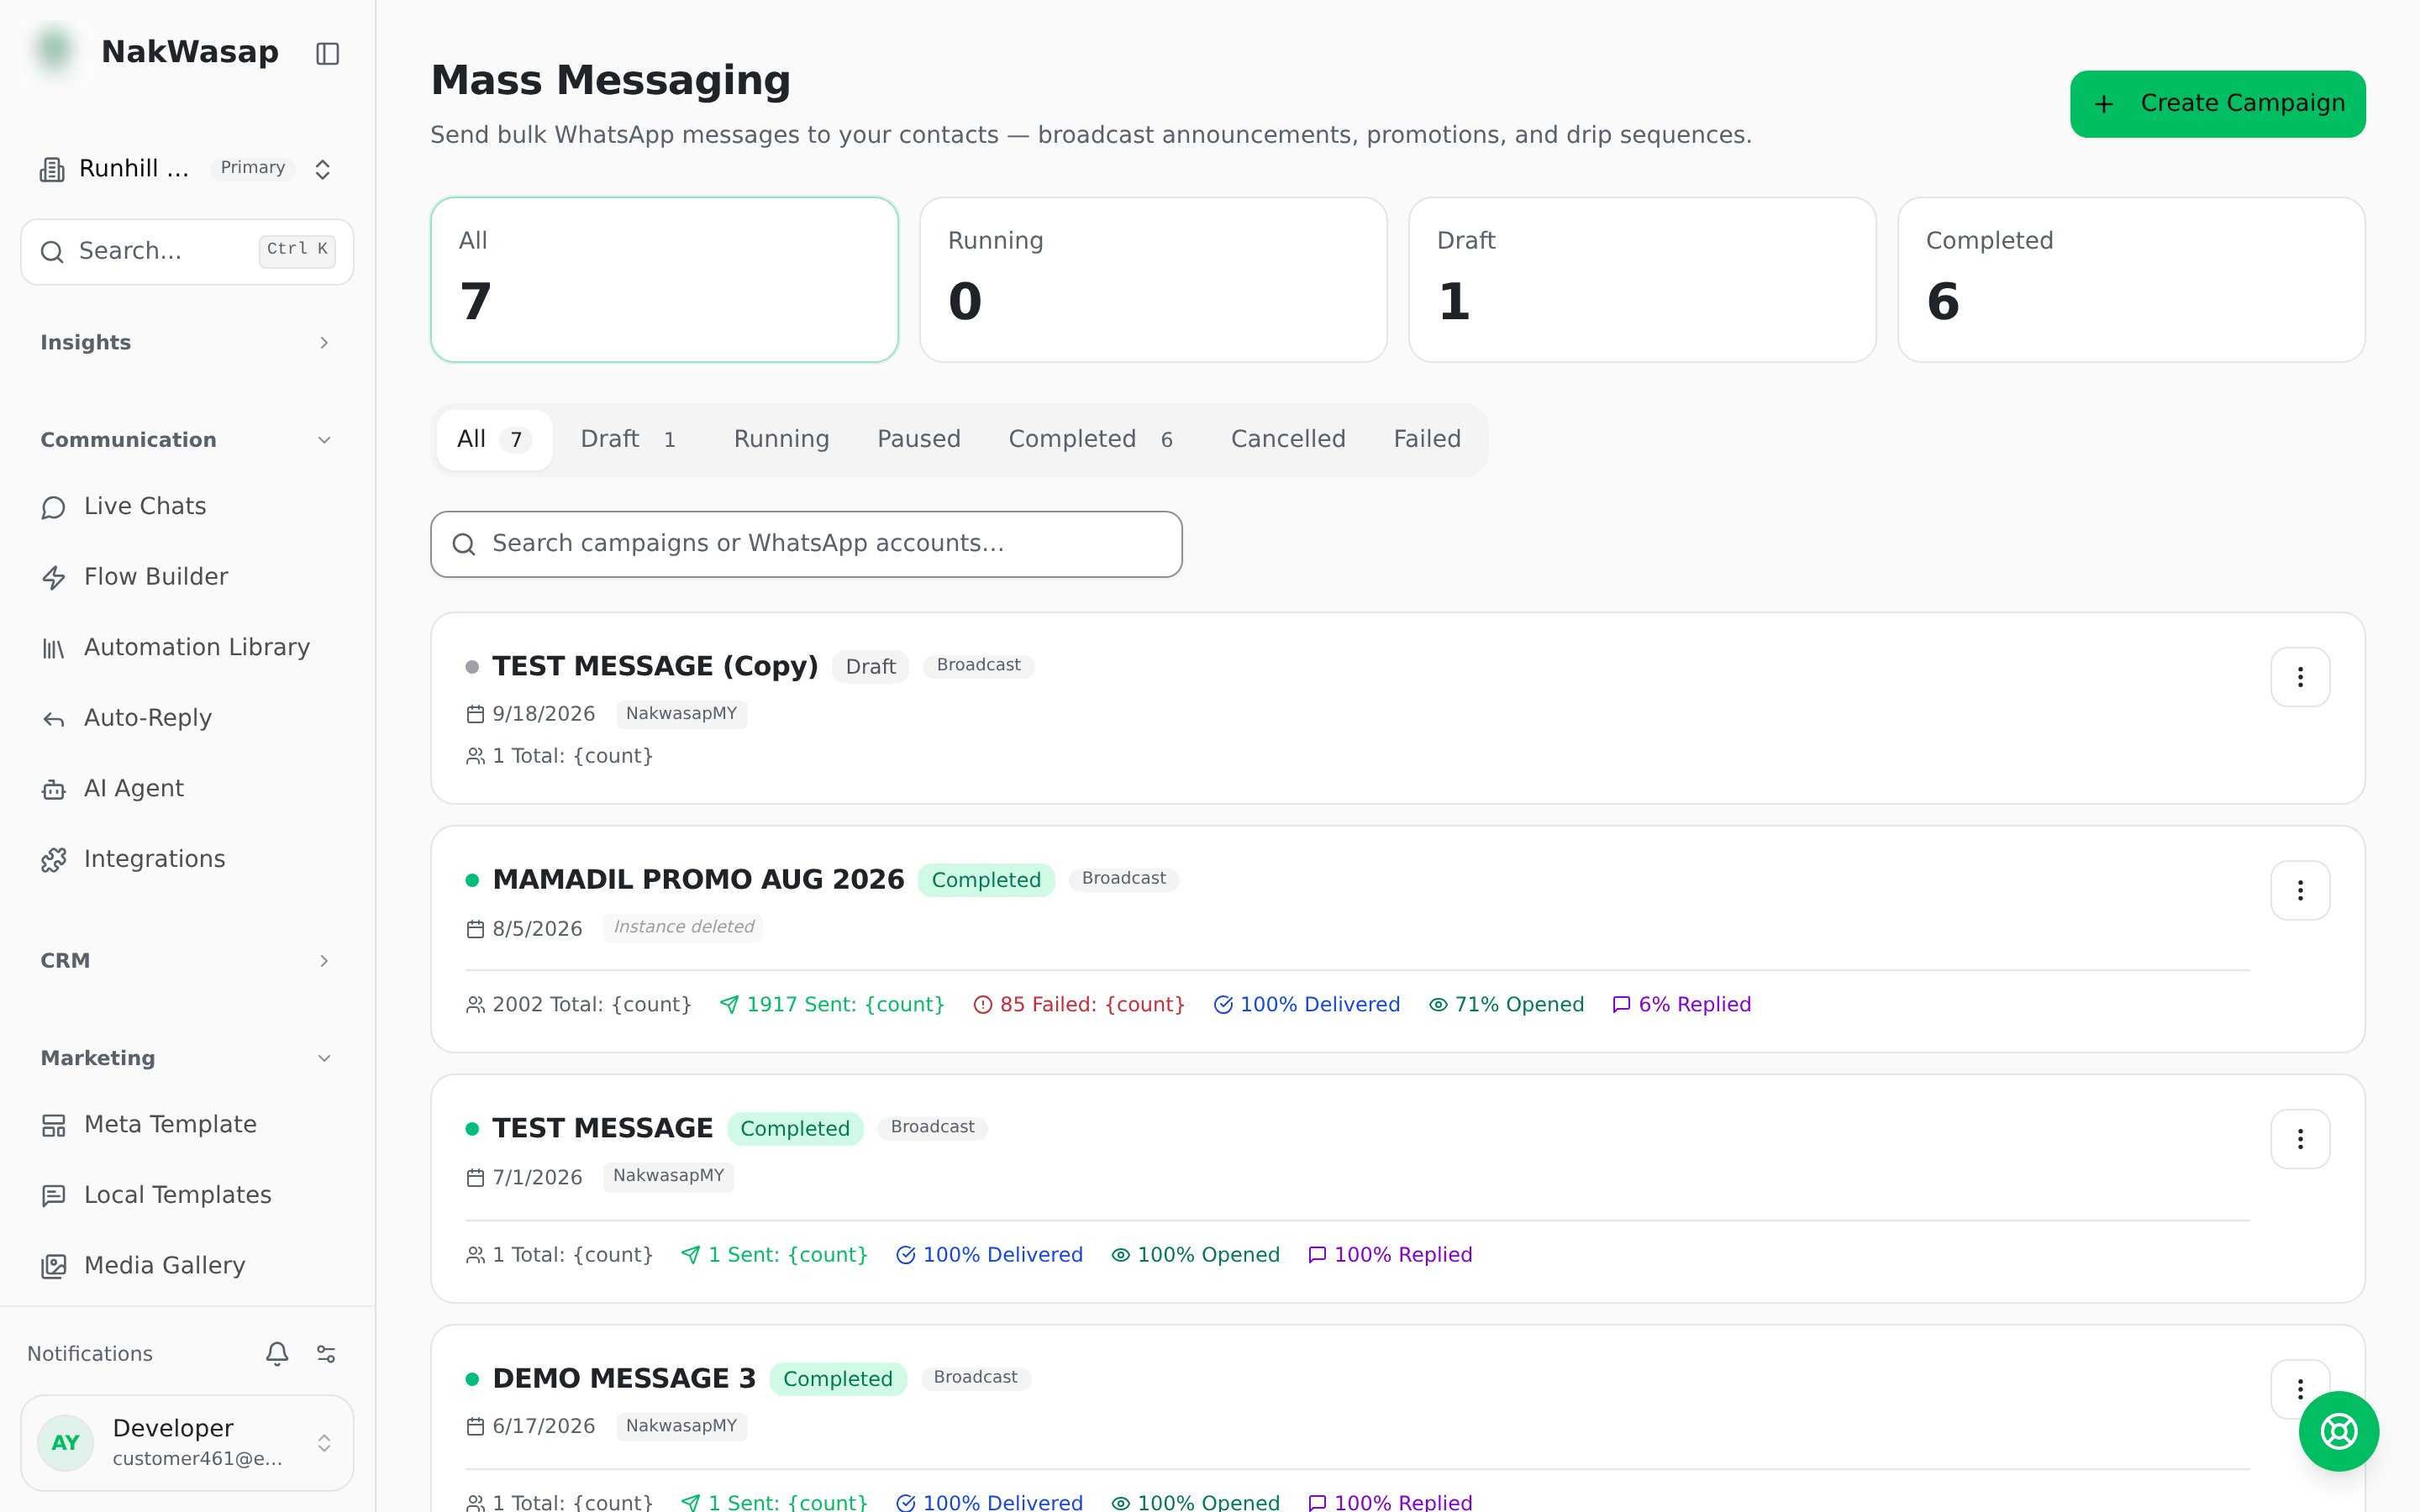
Task: Open options menu for DEMO MESSAGE 3
Action: pyautogui.click(x=2300, y=1388)
